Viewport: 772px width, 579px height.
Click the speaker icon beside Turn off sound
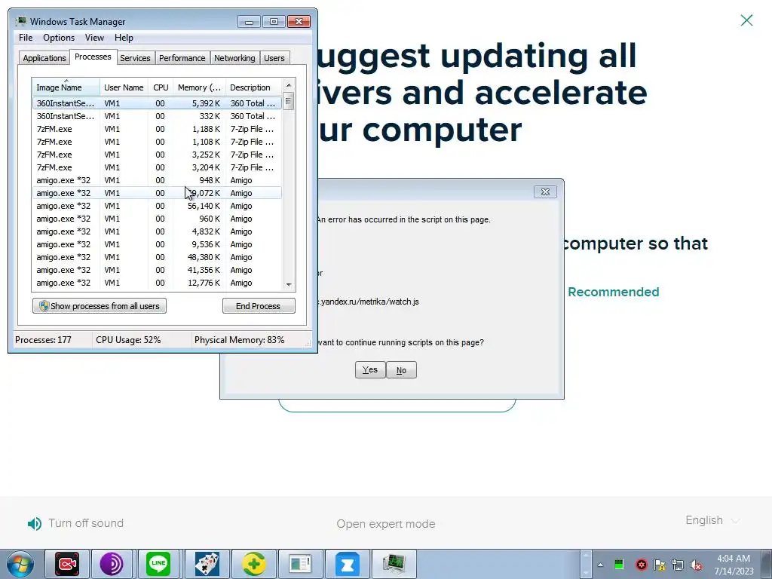point(35,523)
